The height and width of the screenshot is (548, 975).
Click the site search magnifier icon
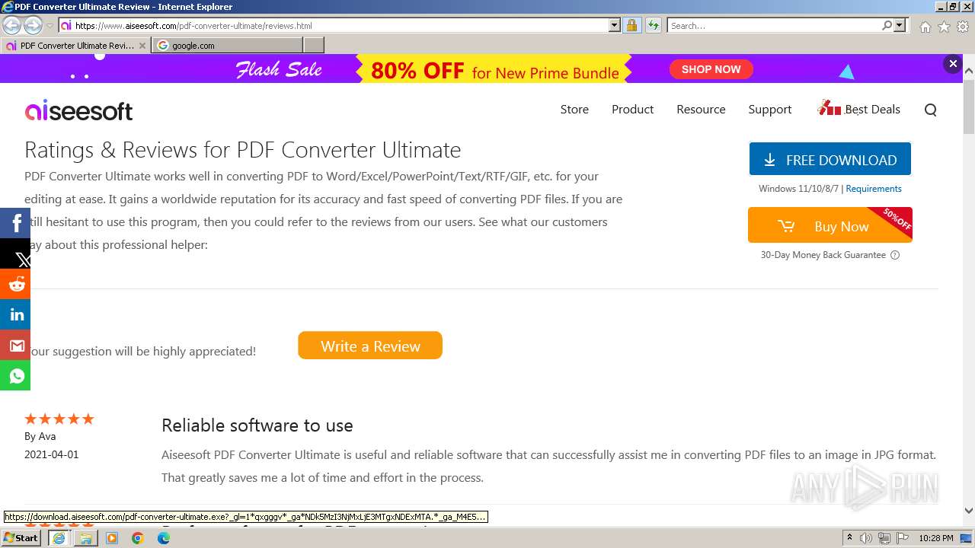pyautogui.click(x=930, y=110)
